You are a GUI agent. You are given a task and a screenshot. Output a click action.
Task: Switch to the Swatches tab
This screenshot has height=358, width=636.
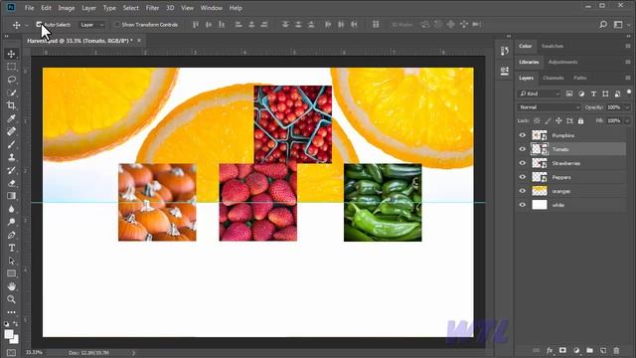[x=553, y=46]
